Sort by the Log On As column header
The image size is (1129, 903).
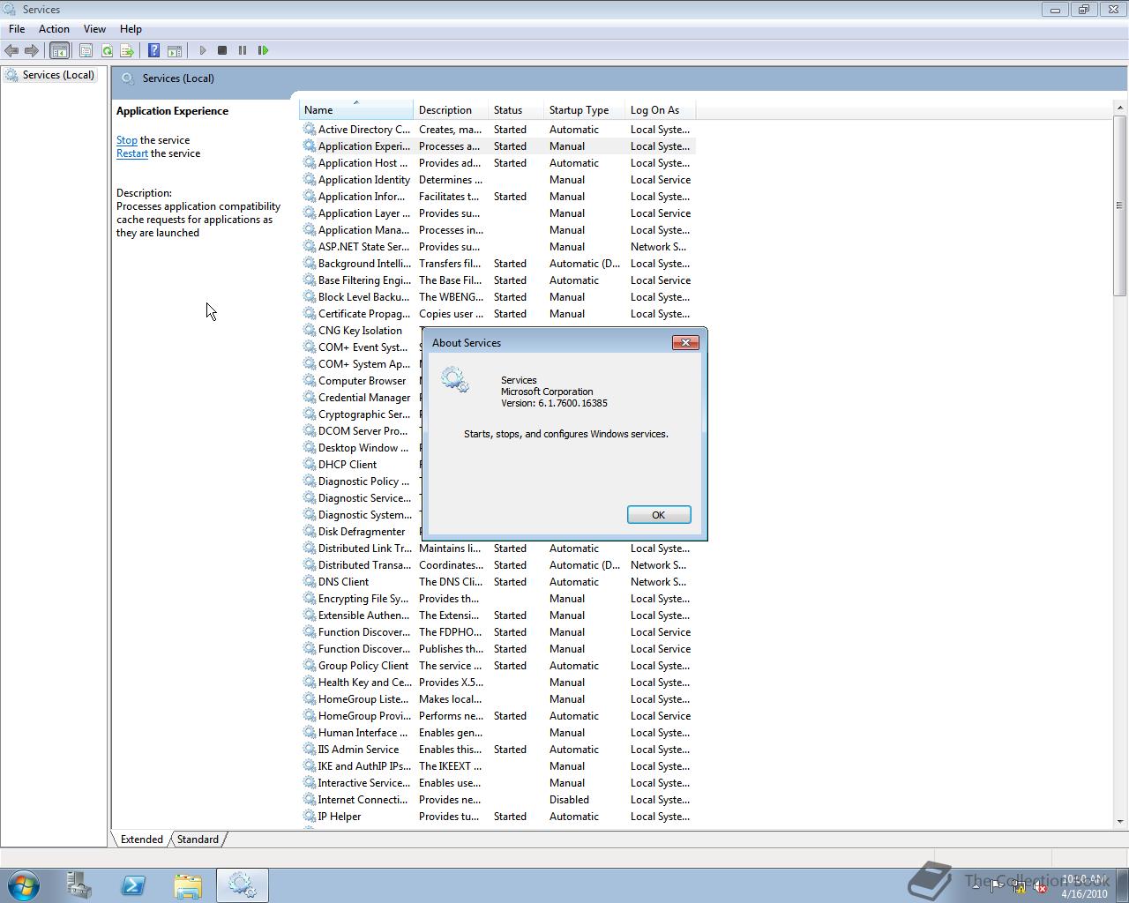pyautogui.click(x=661, y=110)
